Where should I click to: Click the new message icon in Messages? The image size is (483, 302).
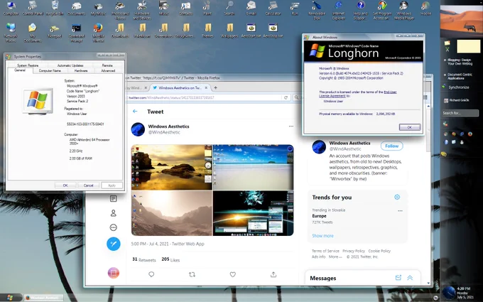(398, 278)
